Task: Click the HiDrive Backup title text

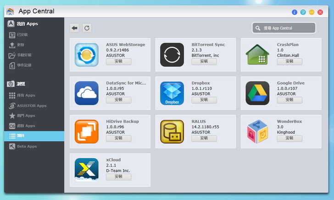Action: (122, 121)
